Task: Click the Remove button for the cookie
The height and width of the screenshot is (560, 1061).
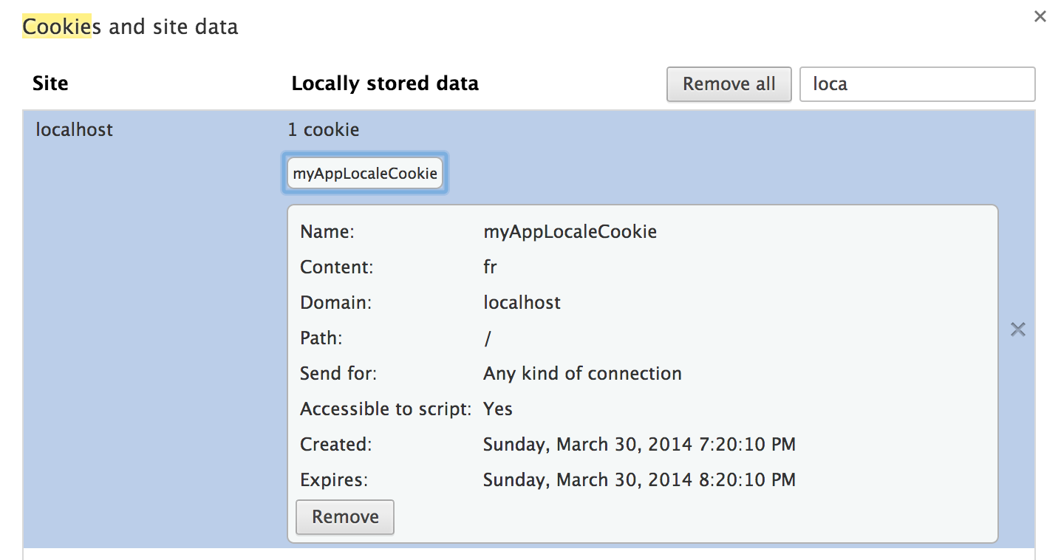Action: click(344, 517)
